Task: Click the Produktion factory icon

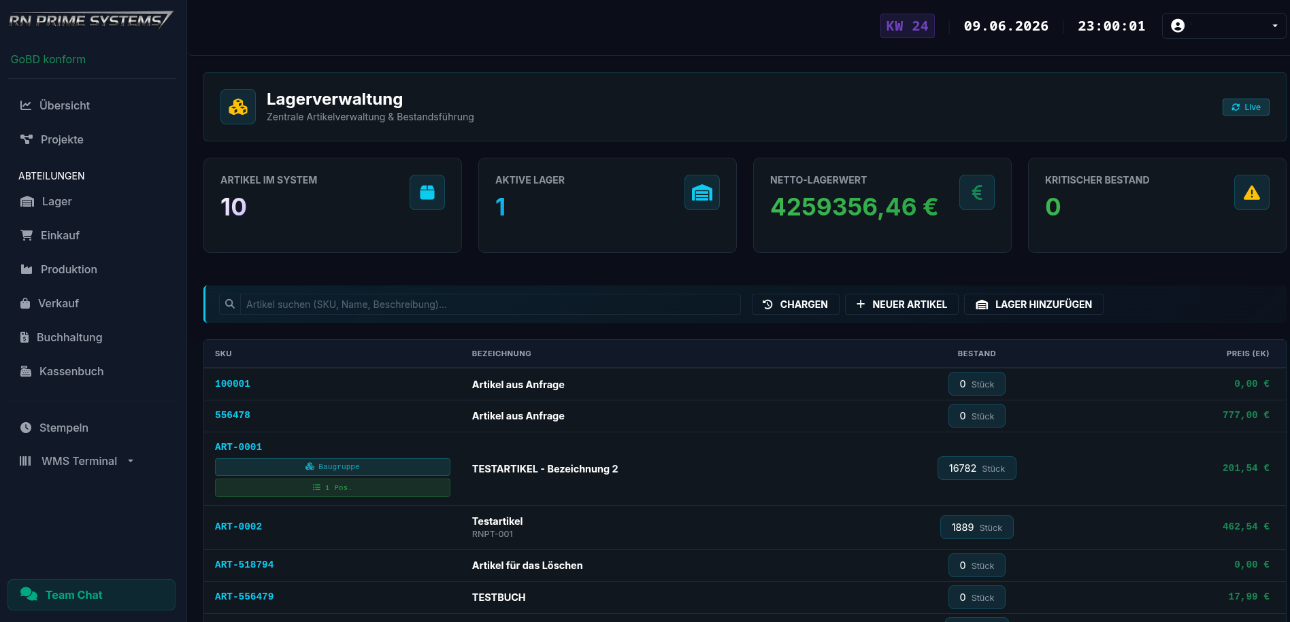Action: pos(27,269)
